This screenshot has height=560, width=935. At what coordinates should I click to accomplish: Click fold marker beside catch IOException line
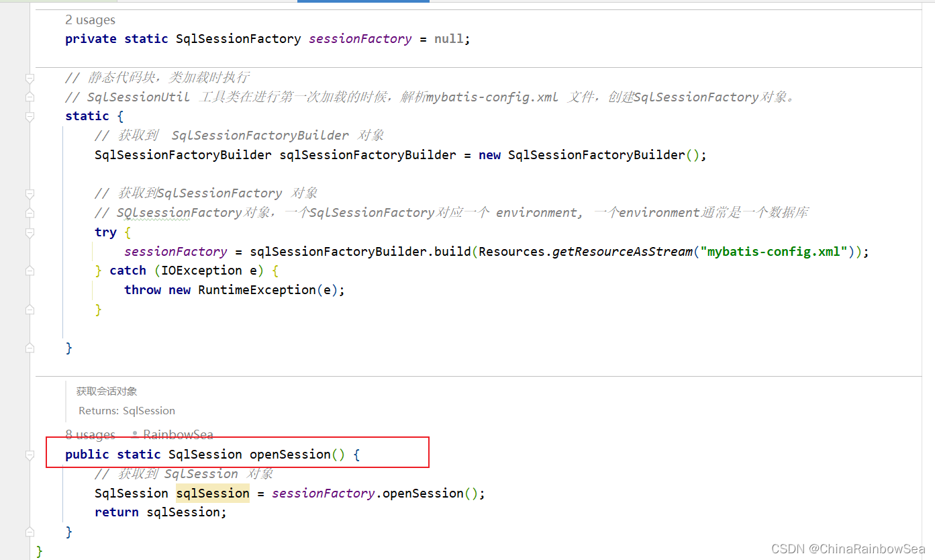(x=30, y=271)
